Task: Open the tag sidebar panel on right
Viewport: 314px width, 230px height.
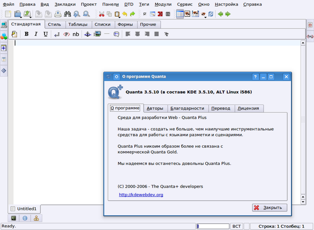Action: [310, 36]
